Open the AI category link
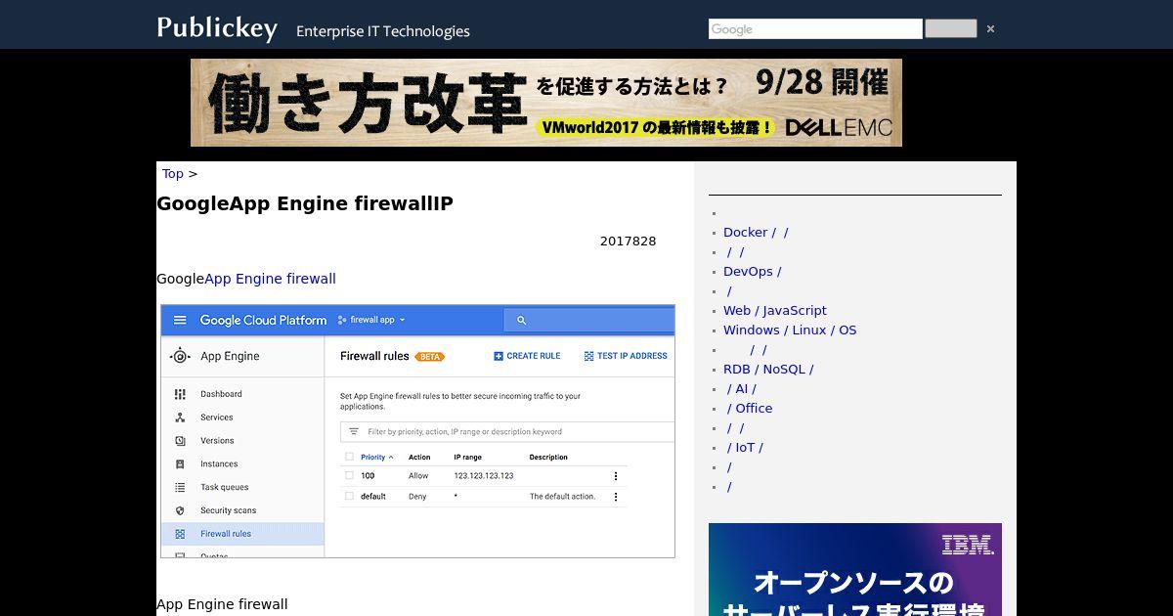The image size is (1173, 616). pos(742,389)
